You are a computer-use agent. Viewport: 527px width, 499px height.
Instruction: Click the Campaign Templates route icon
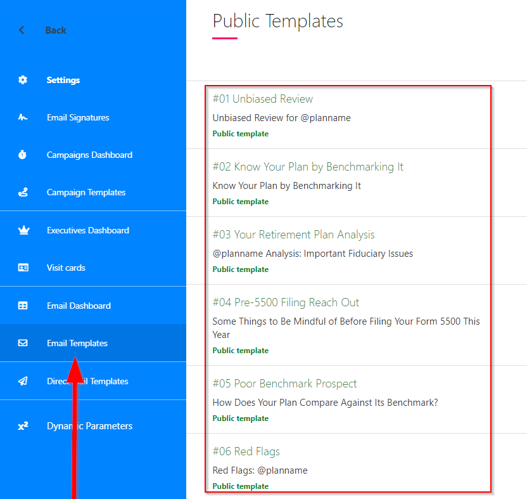[x=23, y=193]
